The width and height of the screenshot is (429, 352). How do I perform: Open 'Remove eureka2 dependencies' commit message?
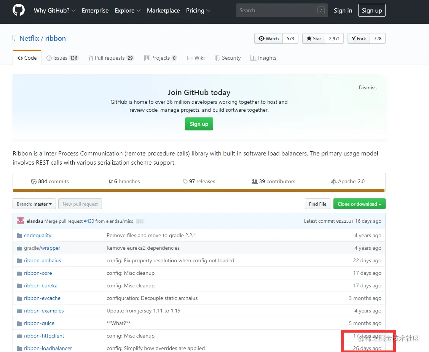[143, 248]
